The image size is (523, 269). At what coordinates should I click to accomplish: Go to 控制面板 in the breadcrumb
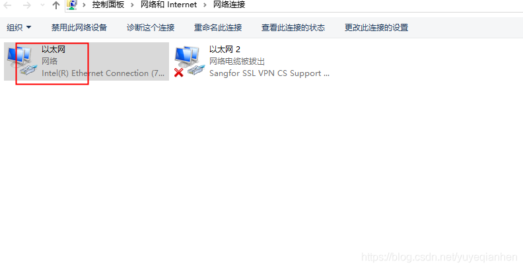[x=108, y=5]
